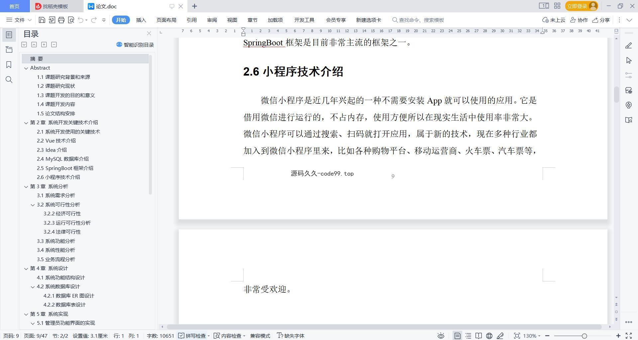Open the book icon in right panel
The height and width of the screenshot is (340, 638).
[628, 120]
